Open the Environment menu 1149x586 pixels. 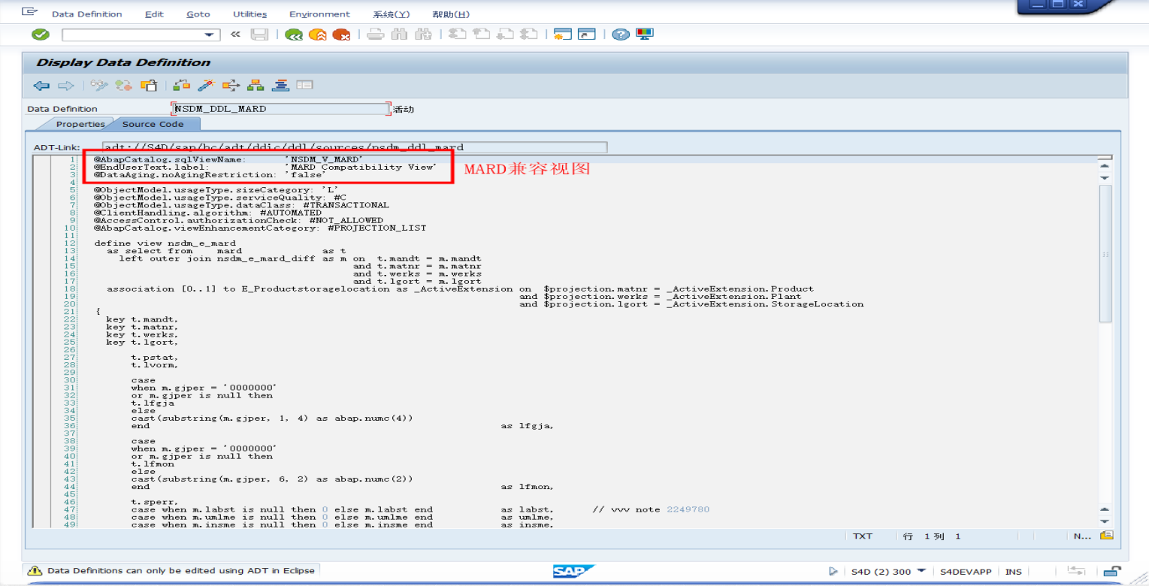tap(319, 14)
